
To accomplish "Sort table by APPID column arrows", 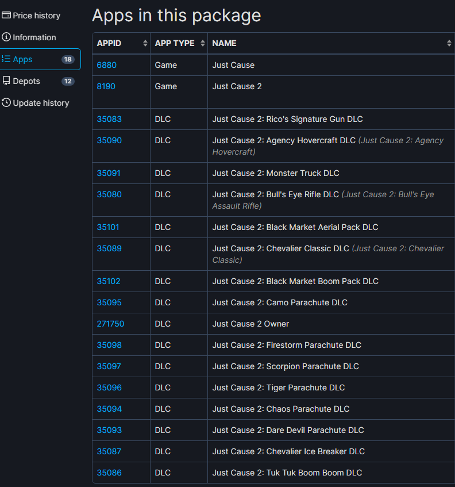I will point(145,43).
